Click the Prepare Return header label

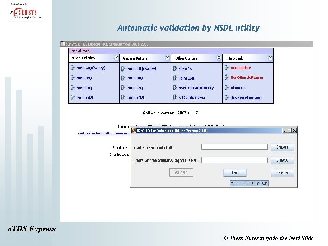(134, 58)
